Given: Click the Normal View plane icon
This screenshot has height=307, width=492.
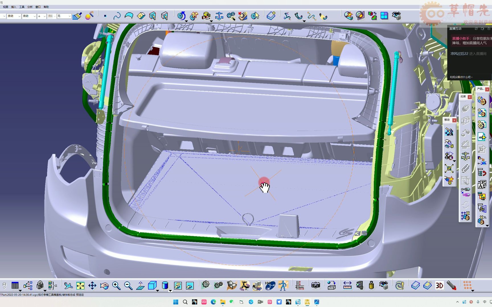Looking at the screenshot, I should [x=140, y=285].
